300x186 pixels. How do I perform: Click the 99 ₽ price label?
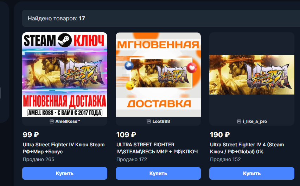click(31, 135)
